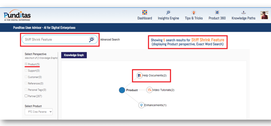Check the Personal Tags(0) checkbox

tap(26, 90)
